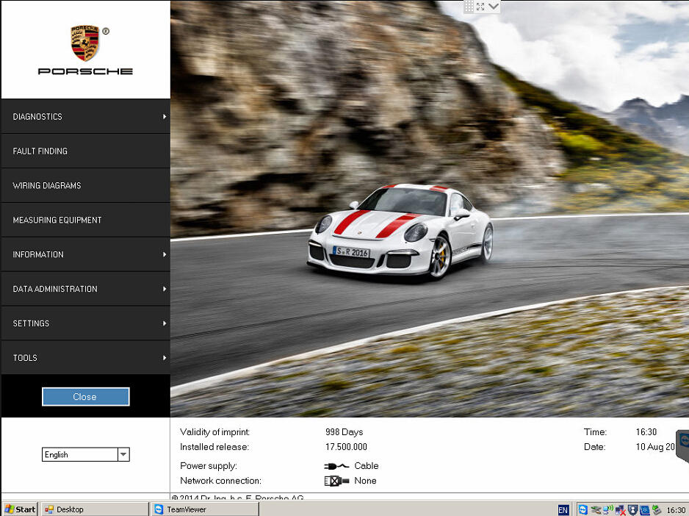Click the fullscreen arrows icon at top

pos(480,7)
